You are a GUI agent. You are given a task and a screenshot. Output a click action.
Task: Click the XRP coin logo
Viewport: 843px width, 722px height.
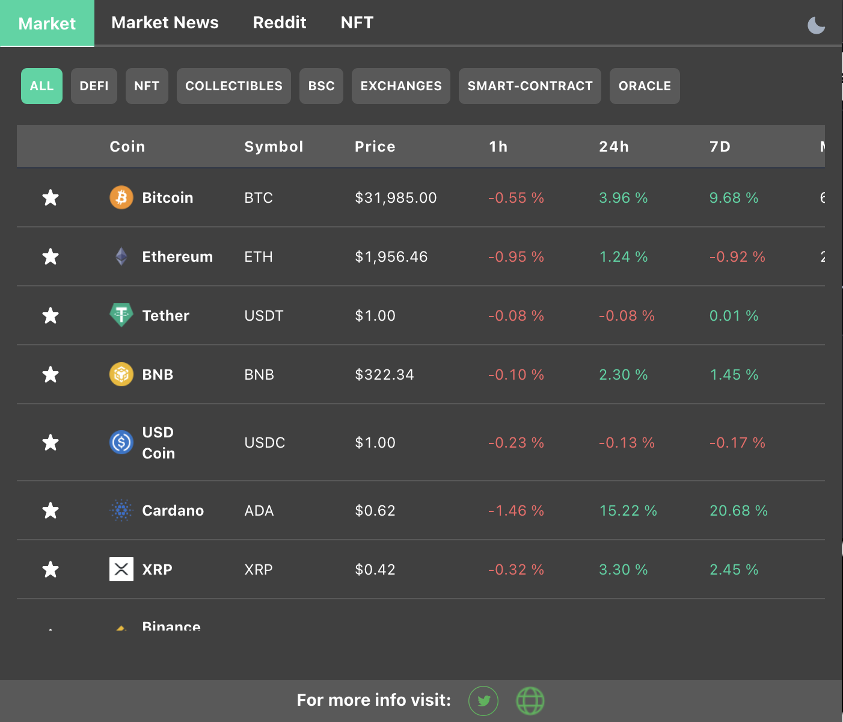(121, 569)
